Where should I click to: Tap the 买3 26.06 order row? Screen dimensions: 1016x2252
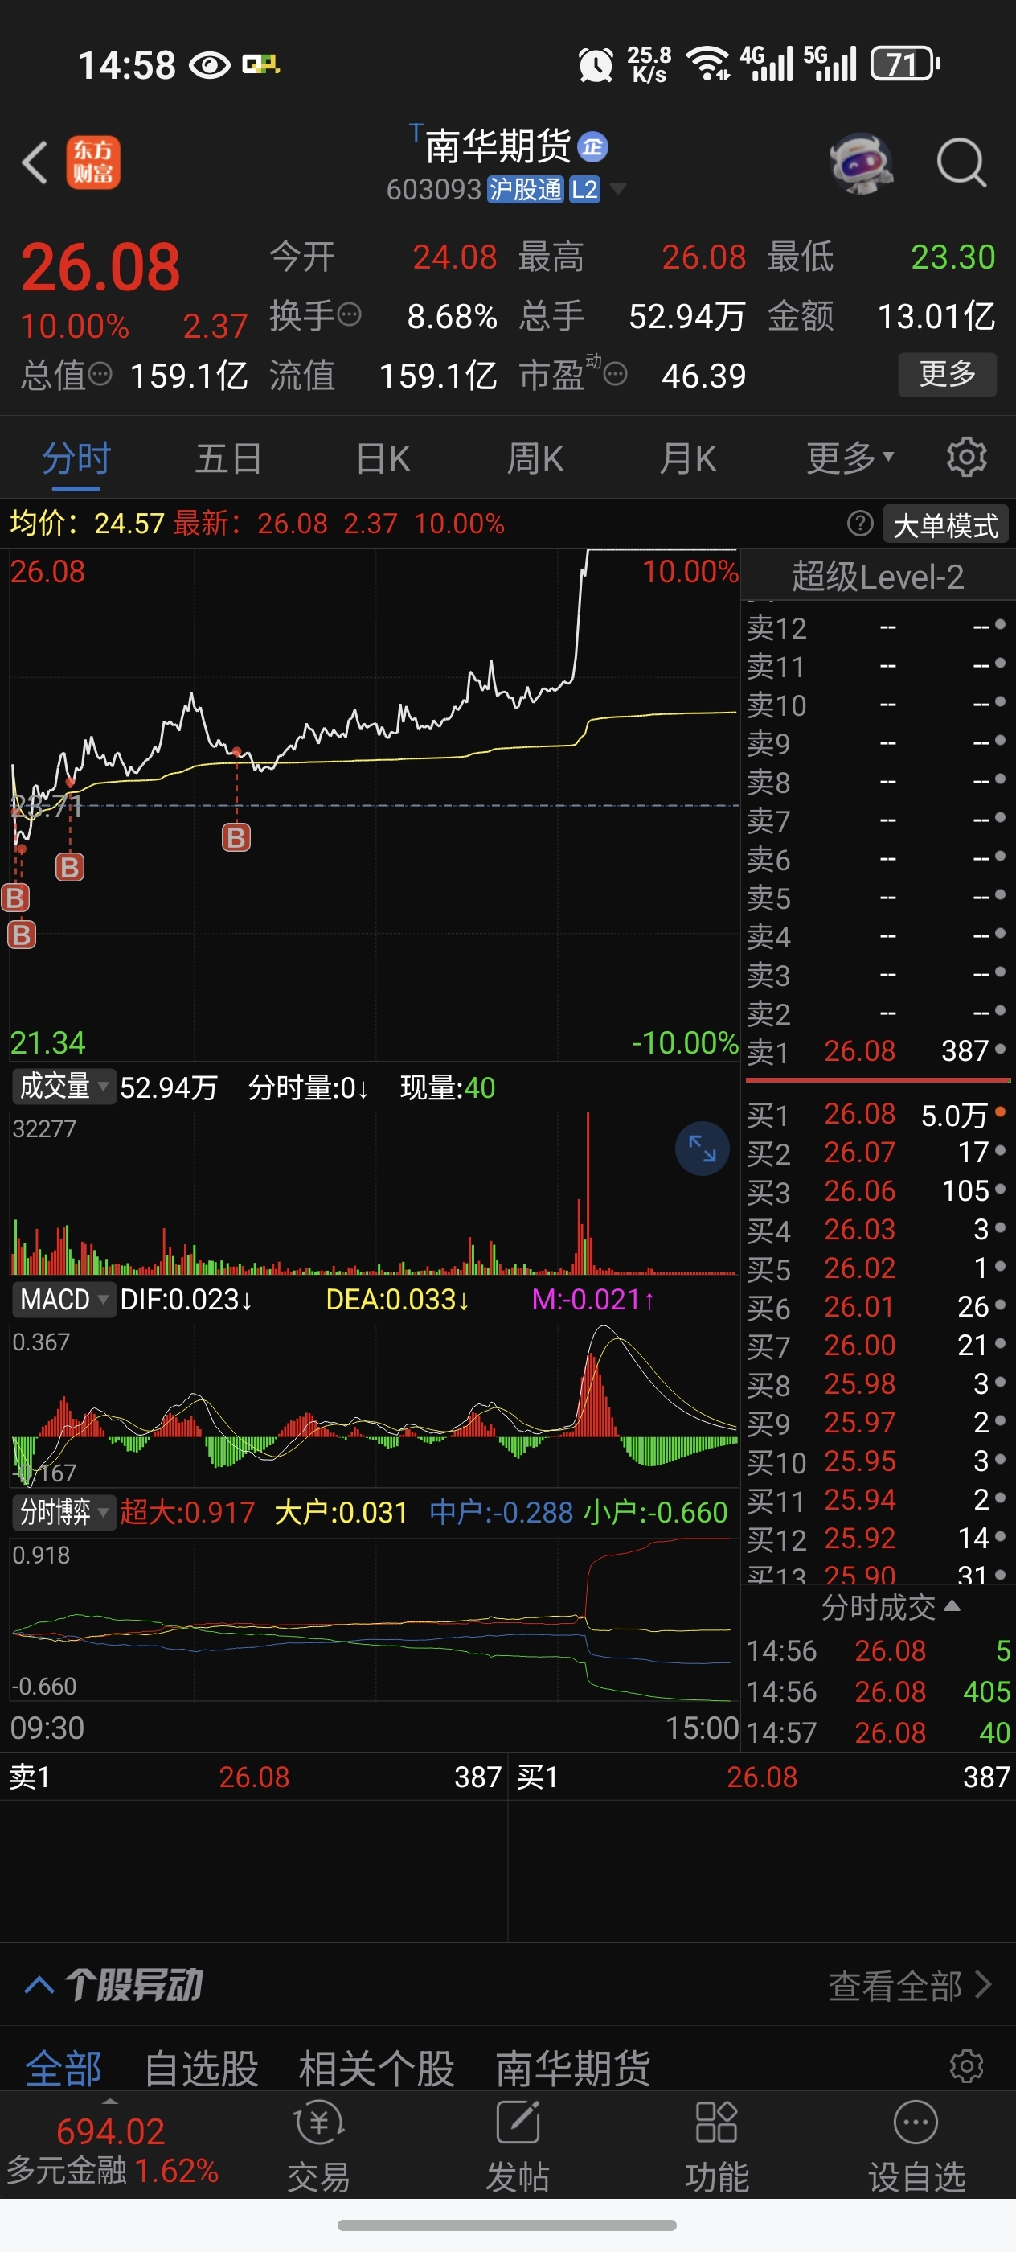878,1190
